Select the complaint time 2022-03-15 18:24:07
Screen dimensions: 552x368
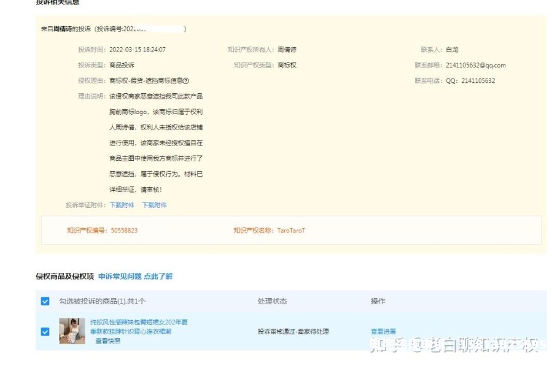[x=138, y=50]
